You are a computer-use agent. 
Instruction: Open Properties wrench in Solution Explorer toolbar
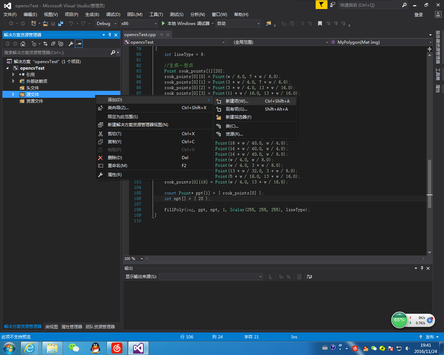pyautogui.click(x=71, y=44)
